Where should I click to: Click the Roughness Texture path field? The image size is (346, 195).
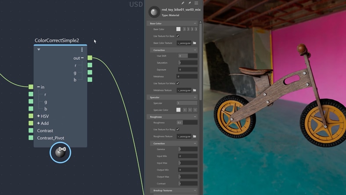[184, 136]
